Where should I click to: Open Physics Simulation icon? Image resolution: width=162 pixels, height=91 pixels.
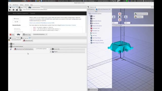click(x=91, y=26)
